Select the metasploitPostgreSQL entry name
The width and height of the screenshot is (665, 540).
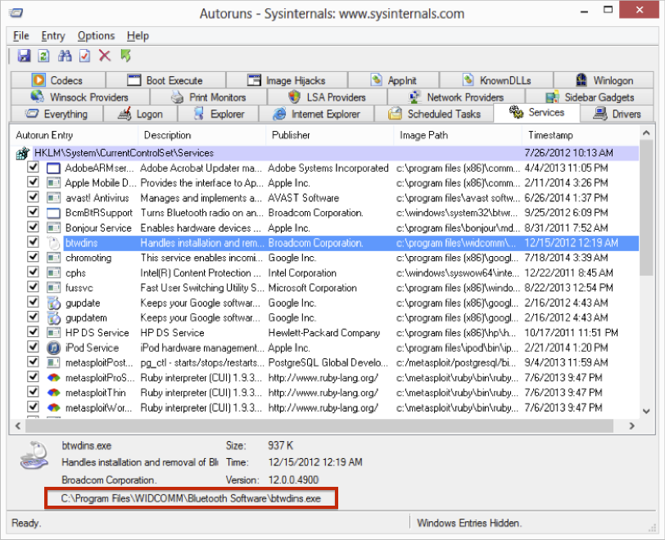[99, 362]
